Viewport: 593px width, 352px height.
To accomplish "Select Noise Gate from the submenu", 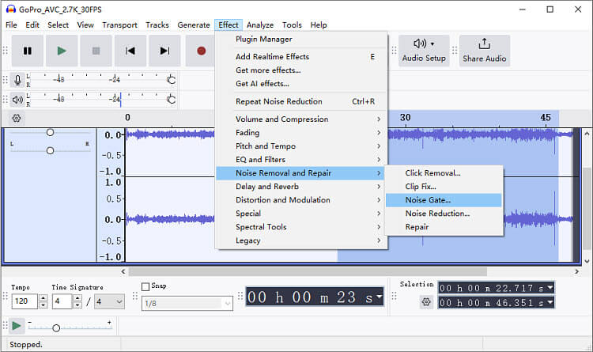I will [428, 200].
